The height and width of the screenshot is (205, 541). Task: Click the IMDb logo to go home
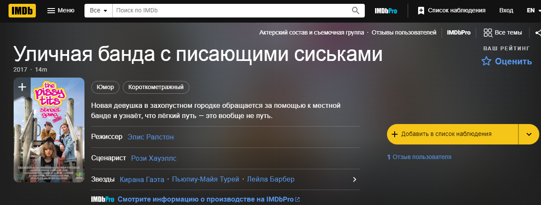click(x=22, y=10)
